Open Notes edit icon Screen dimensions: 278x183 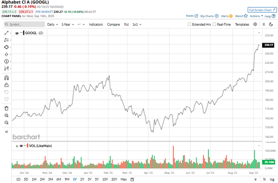pos(196,16)
